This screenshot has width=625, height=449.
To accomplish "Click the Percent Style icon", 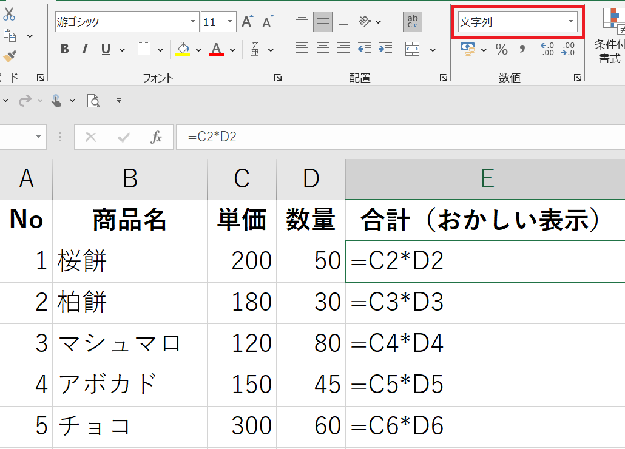I will (x=501, y=50).
